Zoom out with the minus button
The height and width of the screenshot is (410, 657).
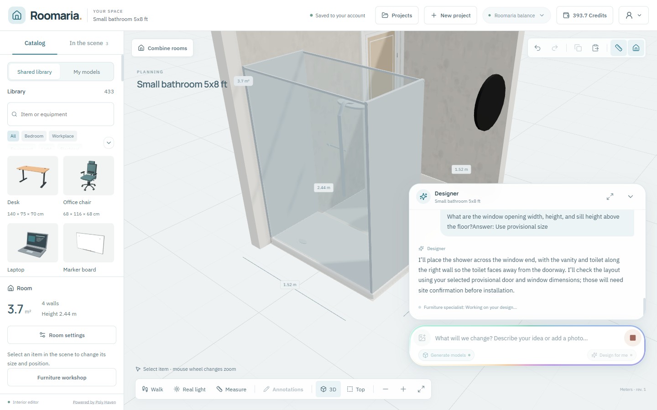[x=386, y=389]
